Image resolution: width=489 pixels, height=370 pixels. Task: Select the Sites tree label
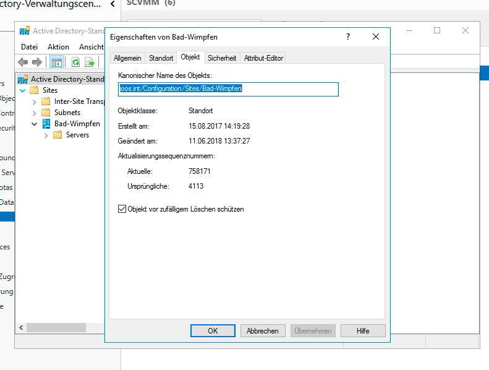[x=50, y=90]
